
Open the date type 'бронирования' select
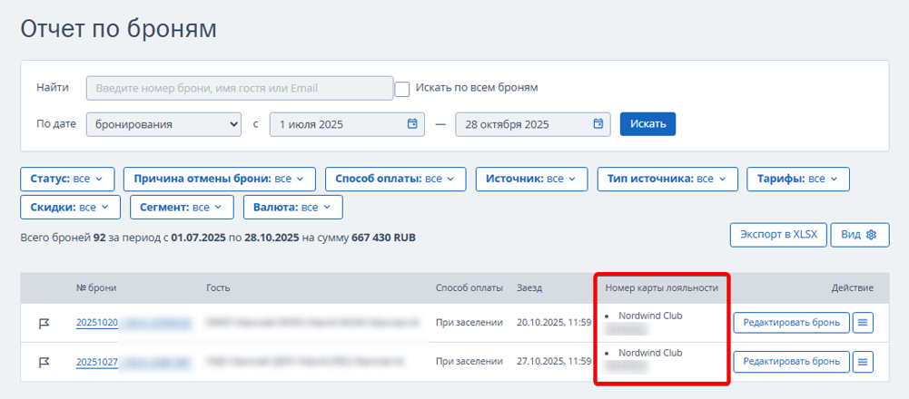163,124
